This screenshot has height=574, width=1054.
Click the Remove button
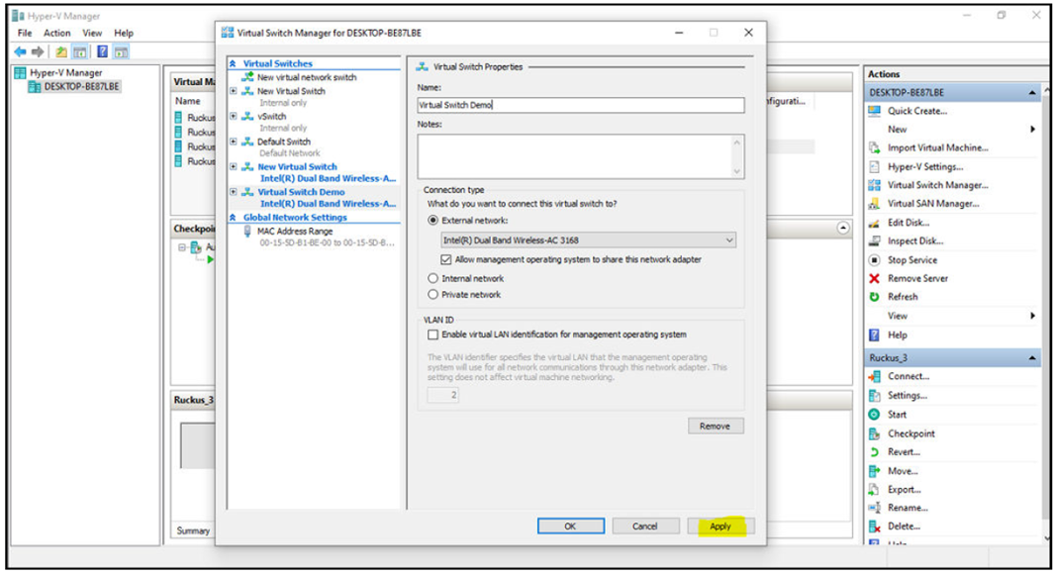(x=716, y=427)
